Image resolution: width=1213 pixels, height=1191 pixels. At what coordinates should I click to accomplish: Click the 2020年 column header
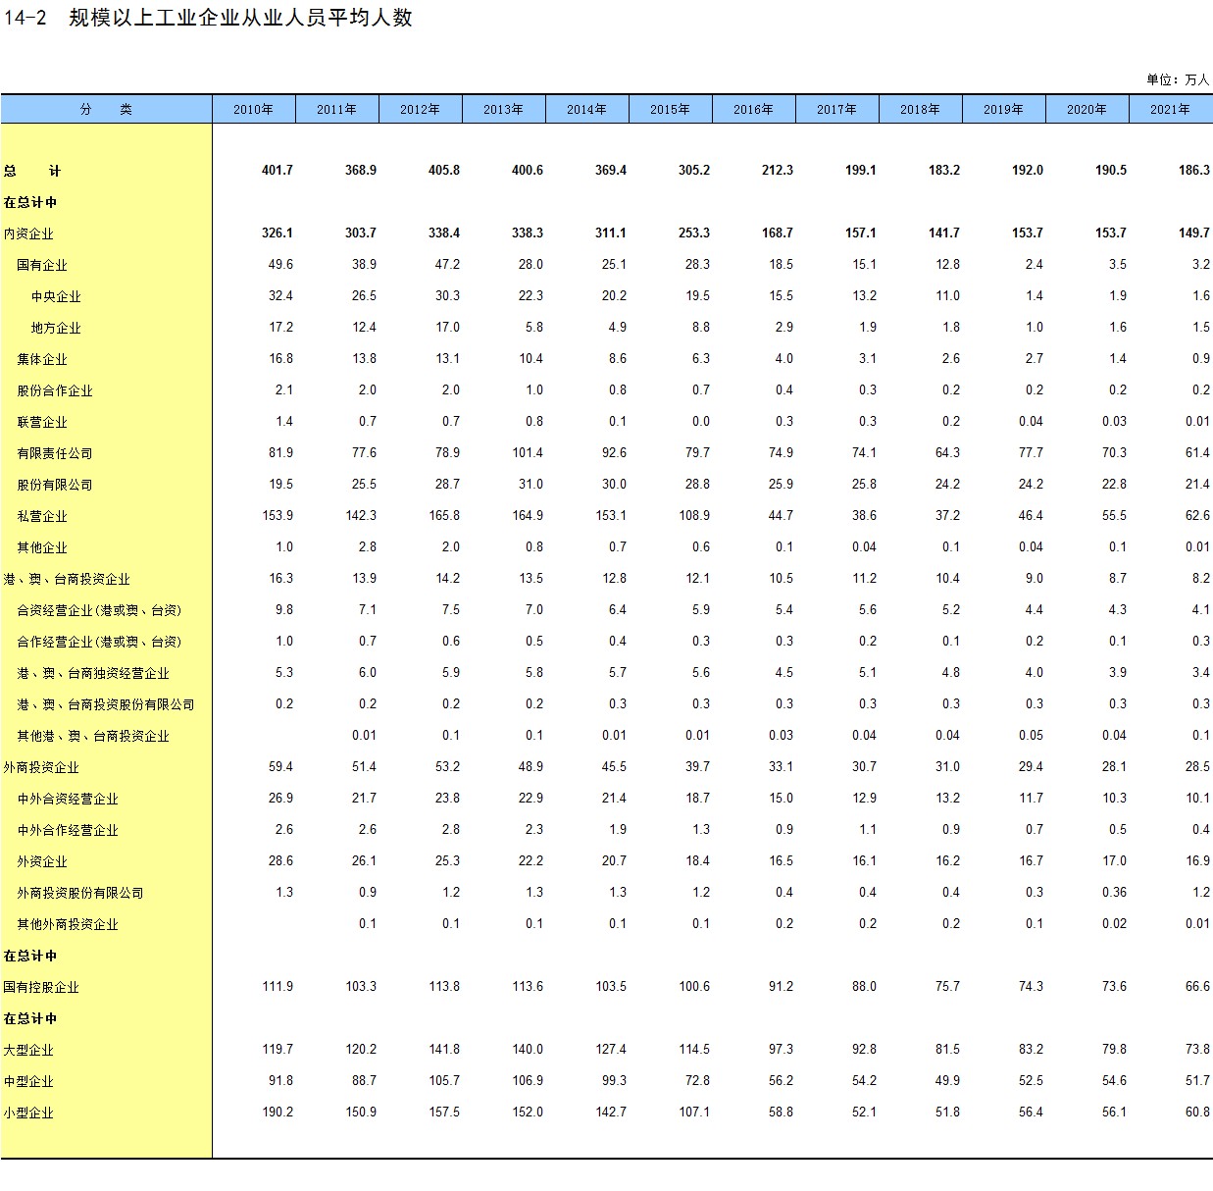coord(1087,109)
